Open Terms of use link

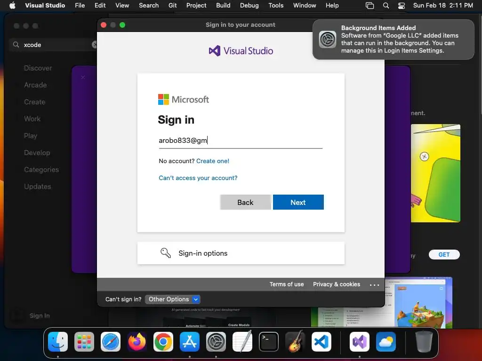(x=287, y=284)
